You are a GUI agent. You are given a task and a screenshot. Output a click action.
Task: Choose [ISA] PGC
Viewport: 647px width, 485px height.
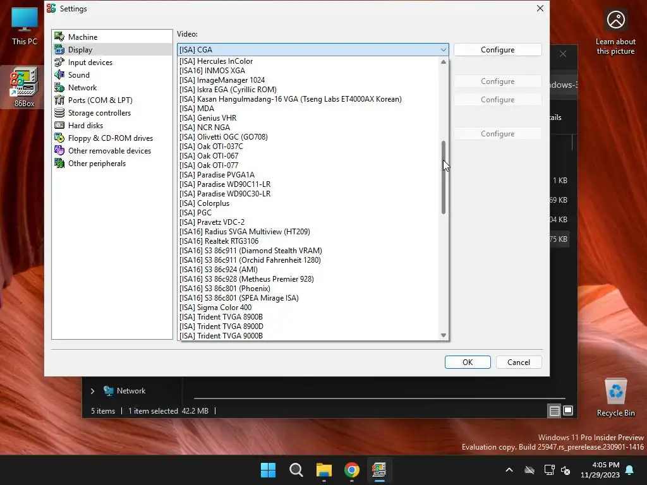click(x=308, y=213)
